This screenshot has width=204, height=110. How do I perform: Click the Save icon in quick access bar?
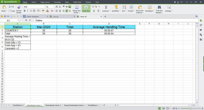[x=5, y=17]
